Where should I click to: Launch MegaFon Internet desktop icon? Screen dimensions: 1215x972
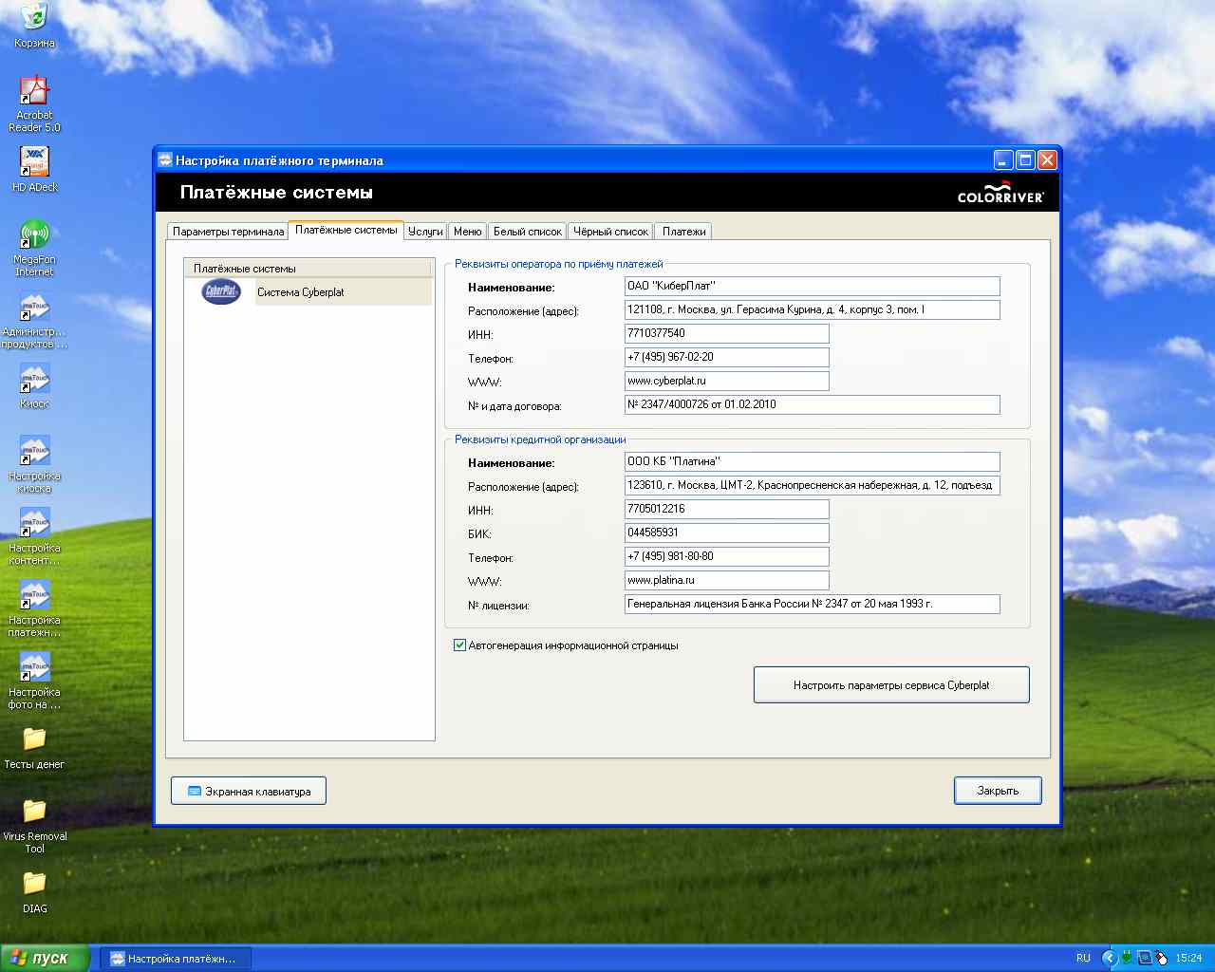(x=34, y=234)
